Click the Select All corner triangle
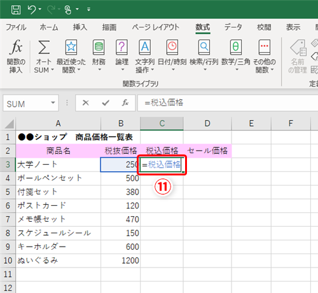 coord(9,124)
